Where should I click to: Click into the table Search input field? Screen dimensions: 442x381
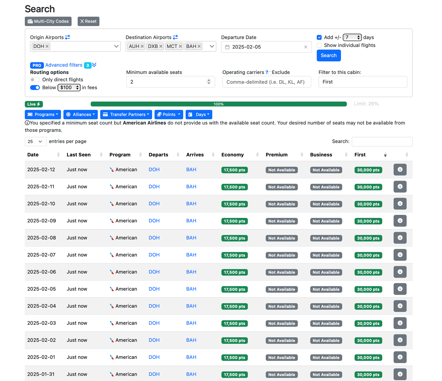point(382,142)
